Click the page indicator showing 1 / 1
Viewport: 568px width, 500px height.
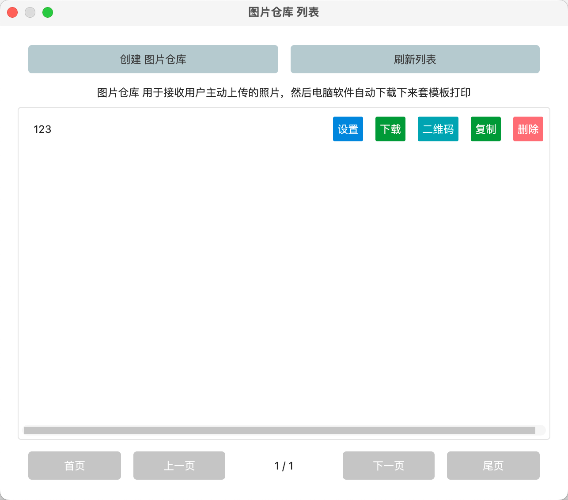[284, 465]
